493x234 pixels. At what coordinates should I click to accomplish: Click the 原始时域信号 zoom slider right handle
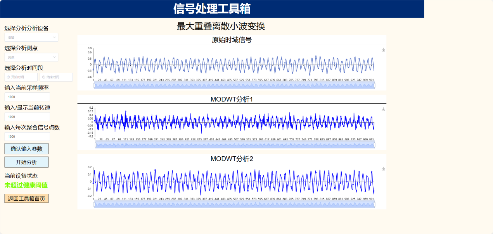click(x=375, y=85)
